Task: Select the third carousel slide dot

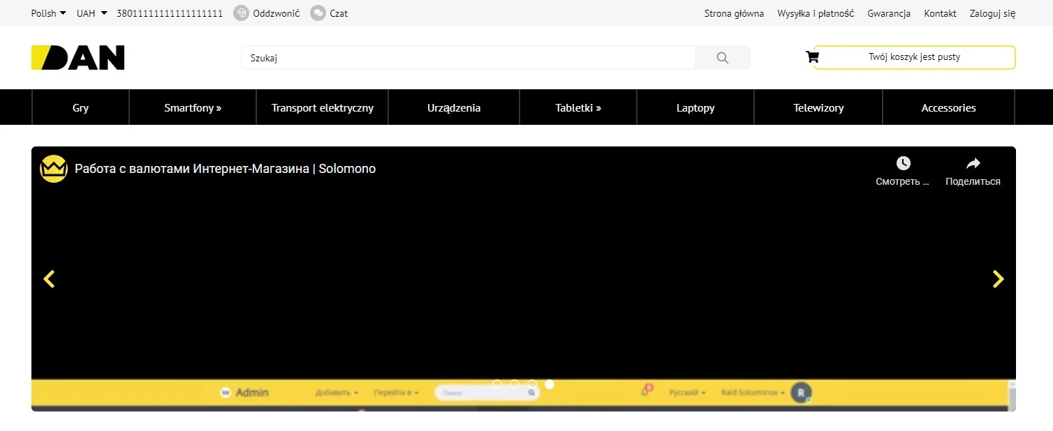Action: tap(532, 384)
